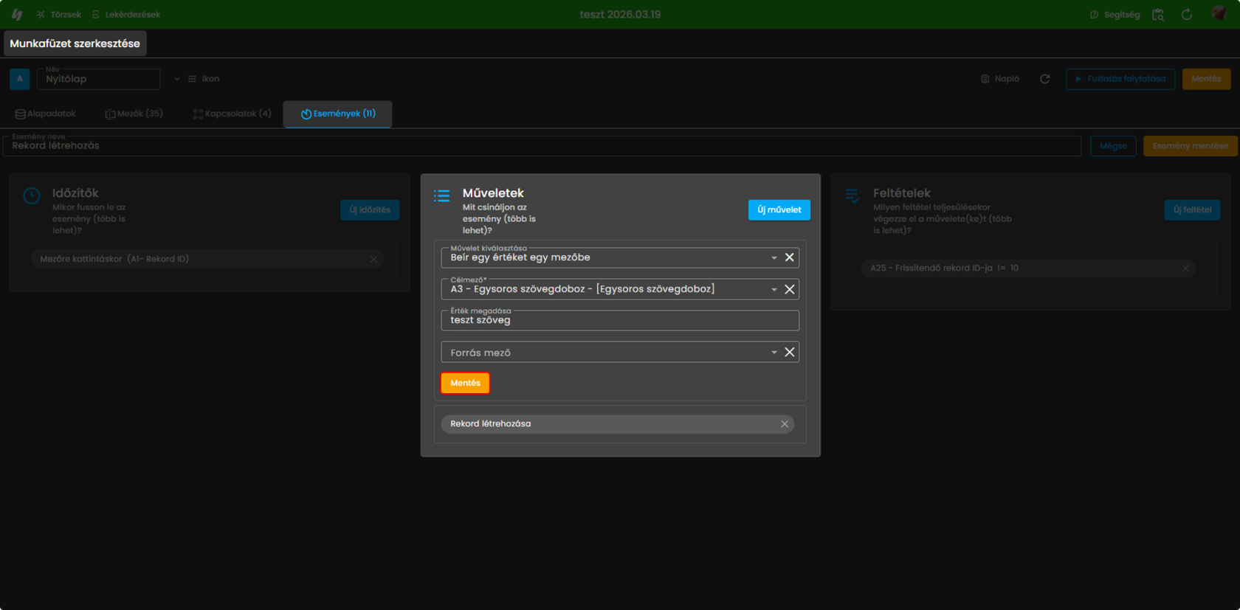Image resolution: width=1240 pixels, height=610 pixels.
Task: Click the Műveletek list icon
Action: (x=442, y=195)
